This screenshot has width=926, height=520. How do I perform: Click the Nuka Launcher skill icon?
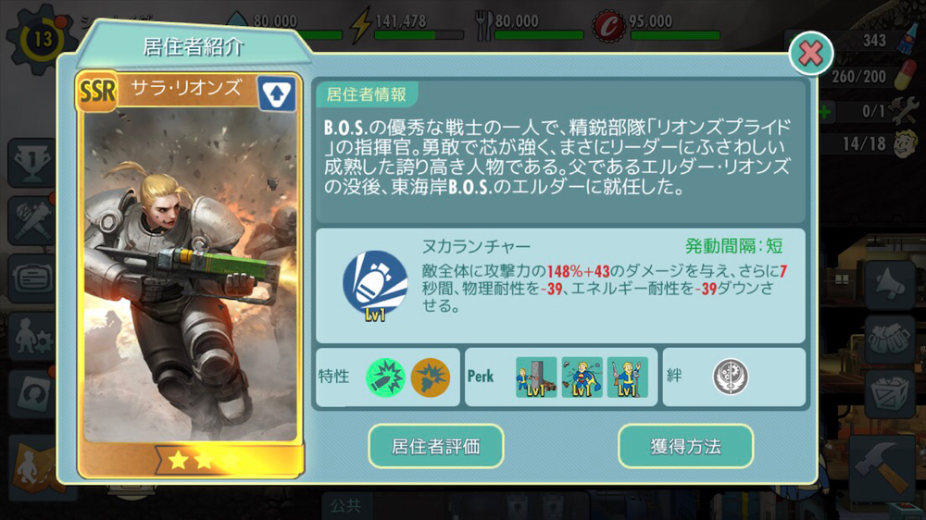click(375, 285)
